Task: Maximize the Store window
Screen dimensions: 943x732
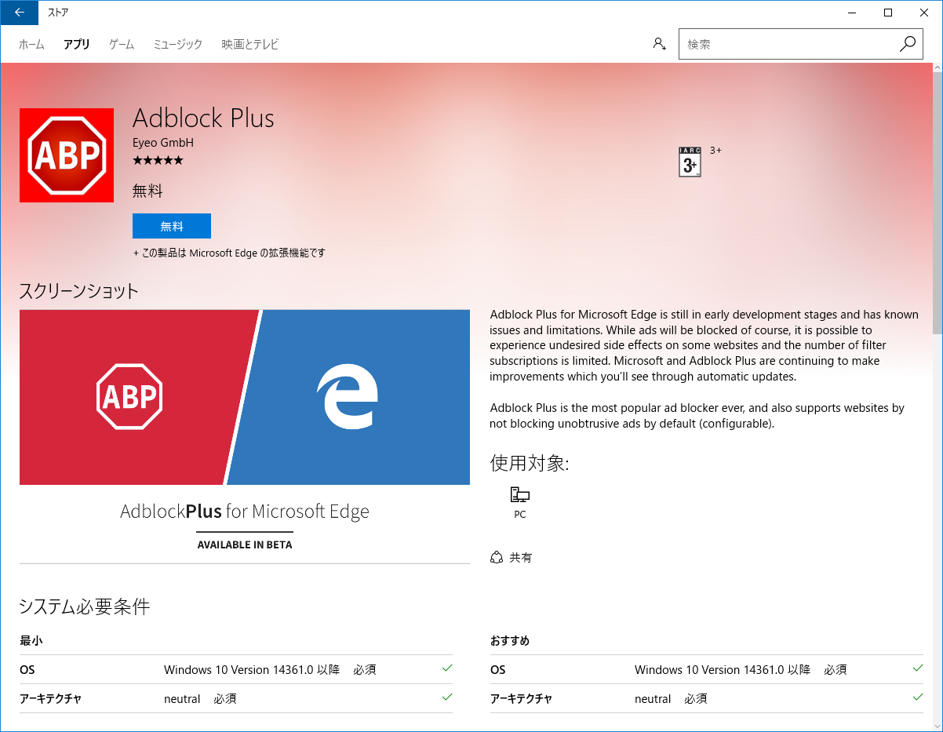Action: (888, 13)
